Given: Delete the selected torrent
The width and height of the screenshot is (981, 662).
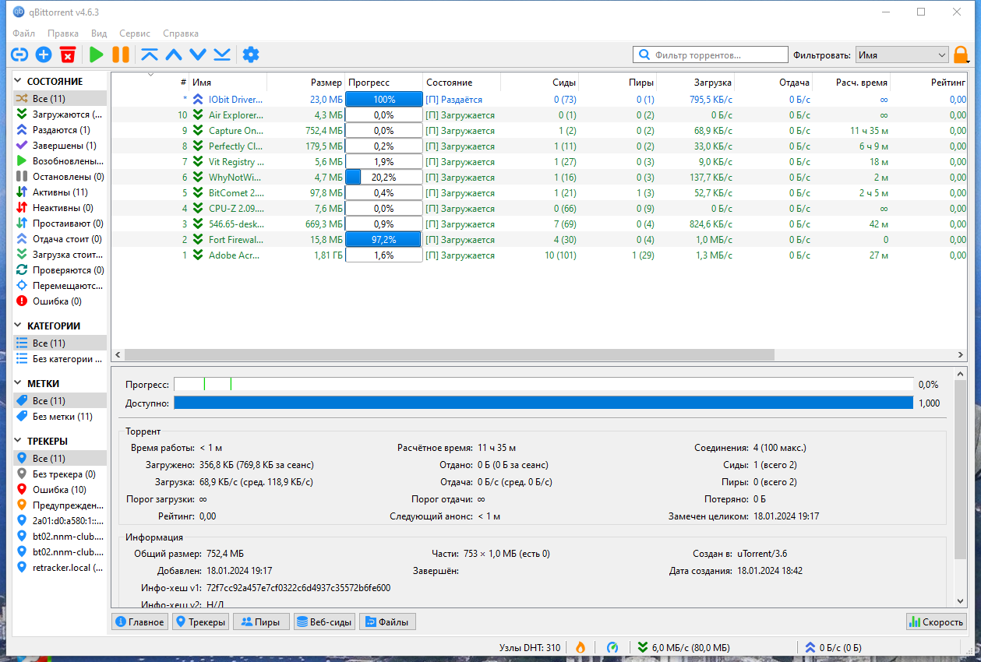Looking at the screenshot, I should (x=68, y=55).
